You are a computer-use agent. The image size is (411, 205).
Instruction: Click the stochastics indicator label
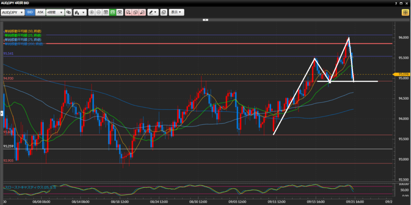coord(30,187)
